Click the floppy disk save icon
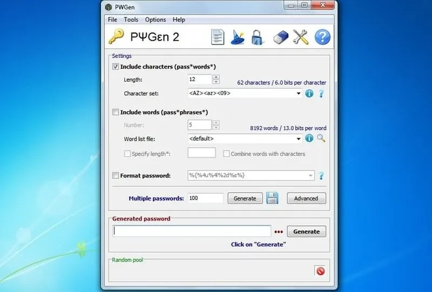Screen dimensions: 432x292 tap(272, 198)
